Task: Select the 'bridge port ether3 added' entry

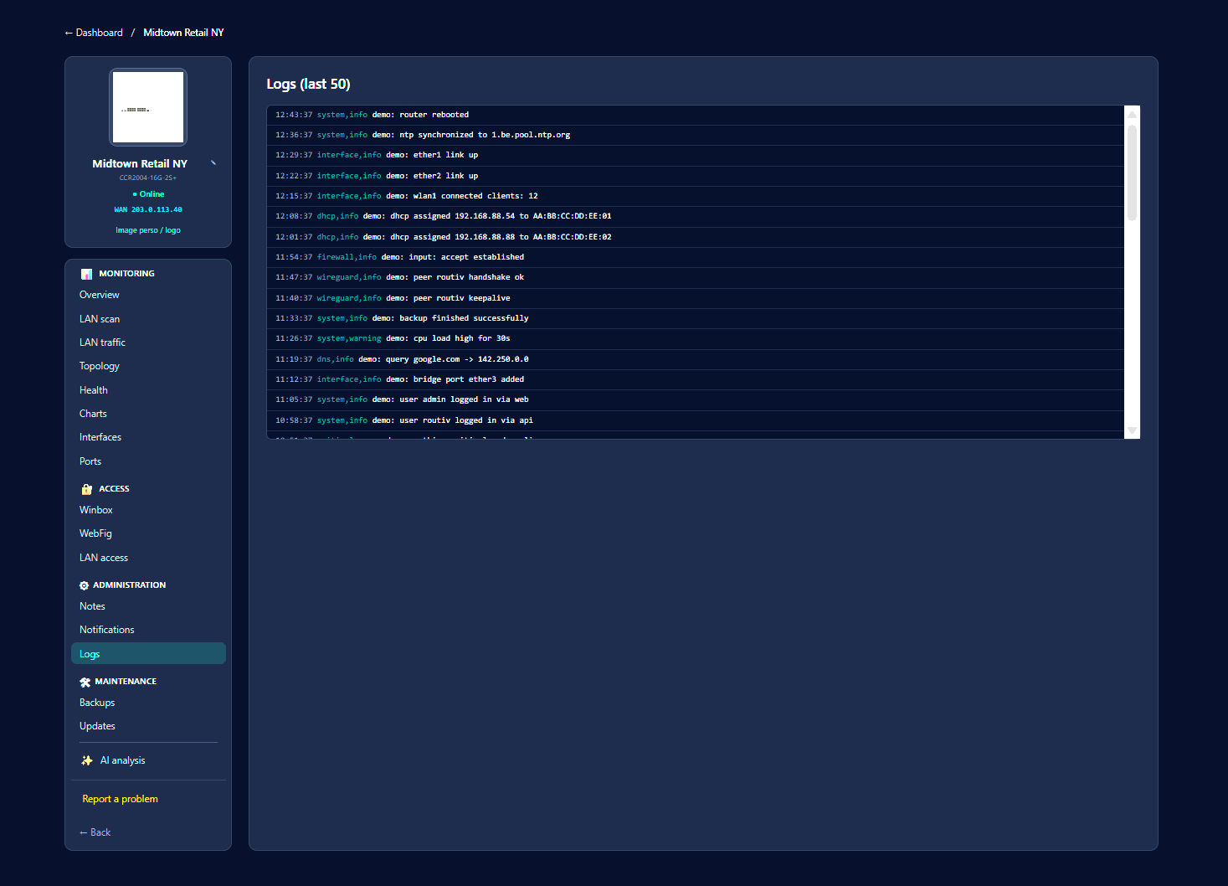Action: [x=696, y=379]
